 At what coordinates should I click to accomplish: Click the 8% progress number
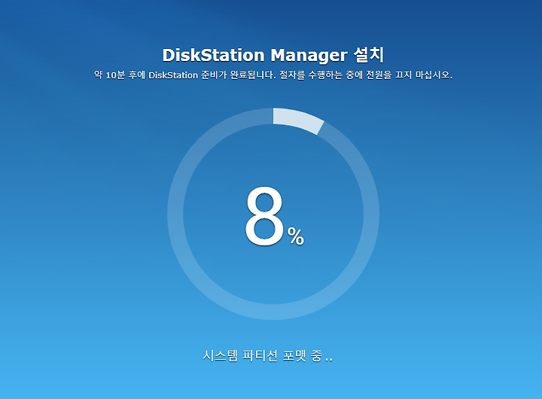tap(275, 216)
